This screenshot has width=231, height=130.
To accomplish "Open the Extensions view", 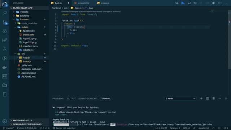I will click(5, 40).
